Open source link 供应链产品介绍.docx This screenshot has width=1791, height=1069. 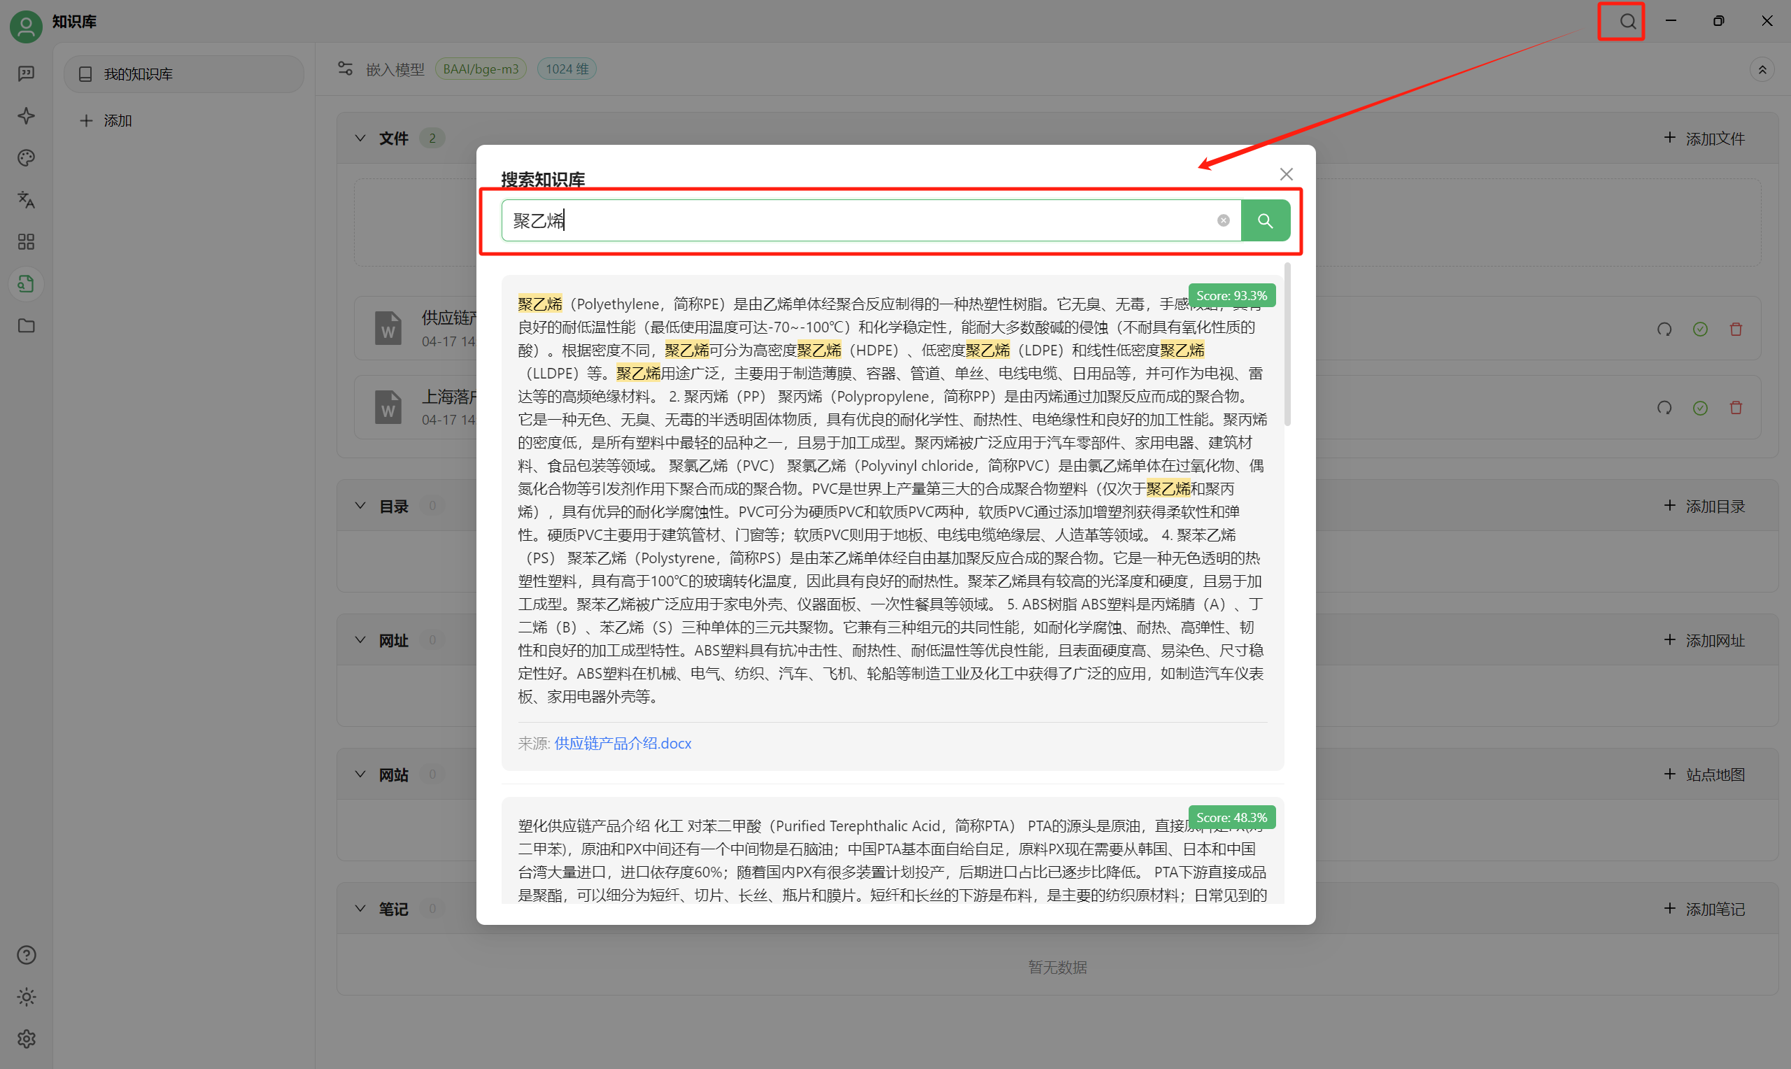[x=622, y=744]
